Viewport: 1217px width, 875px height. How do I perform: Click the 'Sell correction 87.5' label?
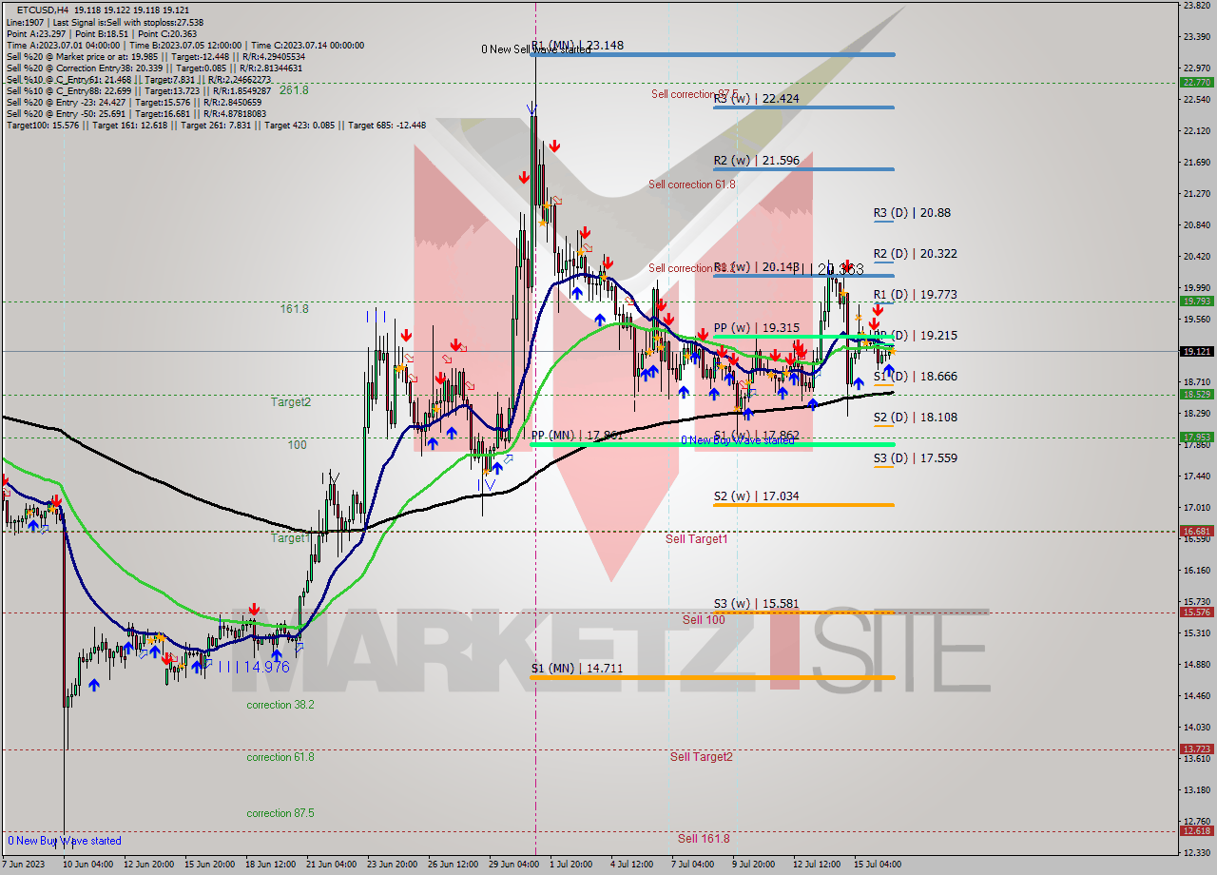point(694,94)
